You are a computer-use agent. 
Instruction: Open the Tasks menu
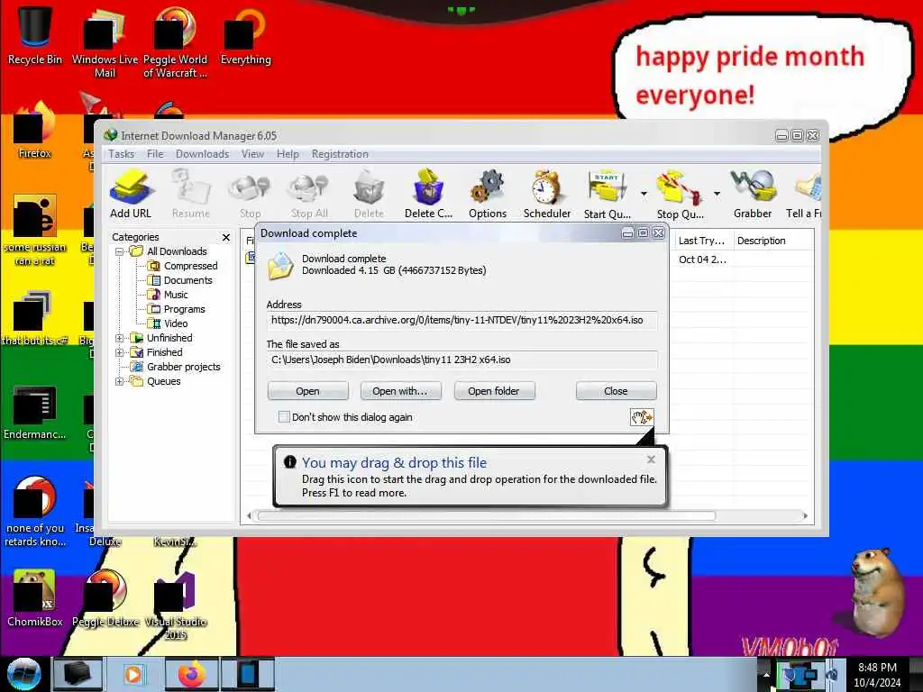point(122,154)
